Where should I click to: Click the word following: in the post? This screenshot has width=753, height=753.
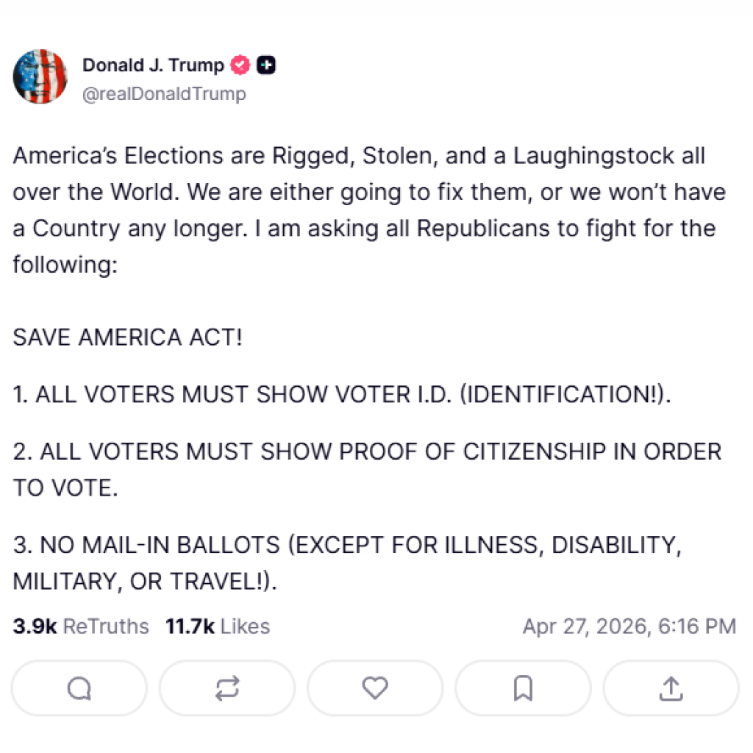coord(65,263)
